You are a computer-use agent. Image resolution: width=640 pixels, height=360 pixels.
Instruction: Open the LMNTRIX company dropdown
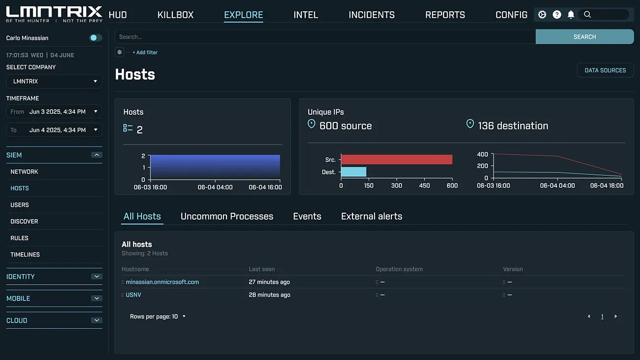(54, 81)
